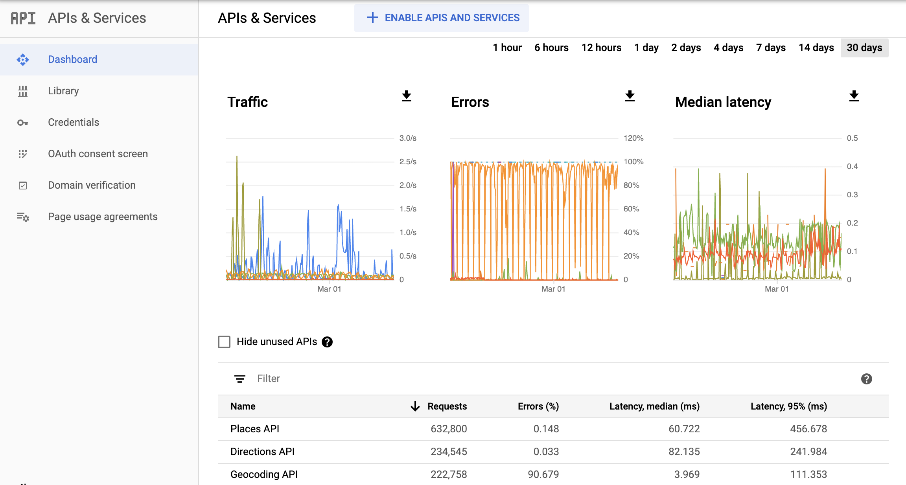The height and width of the screenshot is (485, 906).
Task: Click the help icon next to Hide unused APIs
Action: point(327,342)
